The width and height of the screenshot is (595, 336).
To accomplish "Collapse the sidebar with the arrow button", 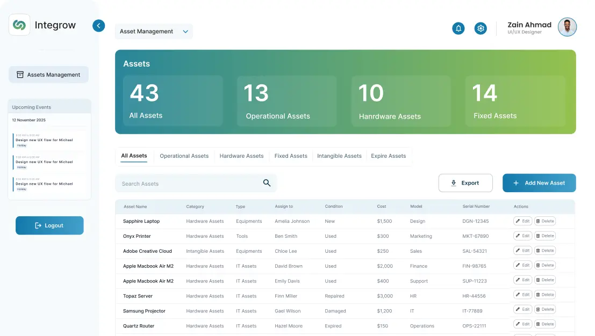I will [x=98, y=26].
